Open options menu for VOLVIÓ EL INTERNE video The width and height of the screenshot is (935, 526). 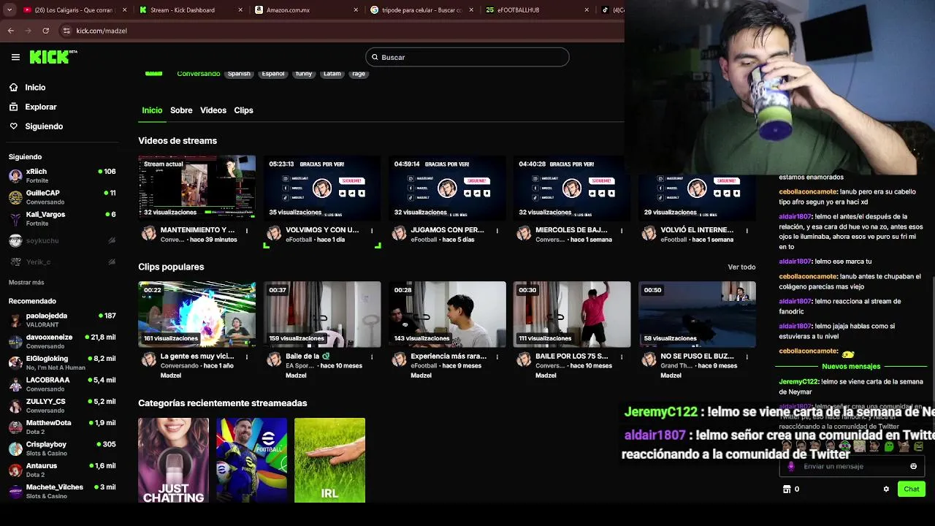pyautogui.click(x=747, y=230)
